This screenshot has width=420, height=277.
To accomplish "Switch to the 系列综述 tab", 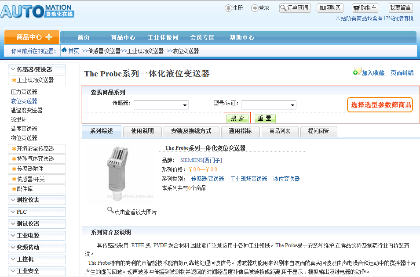I will click(x=102, y=131).
